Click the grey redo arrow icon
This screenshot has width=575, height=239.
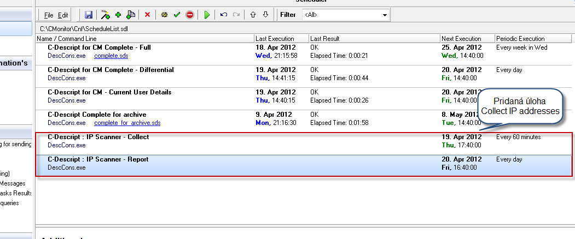[236, 15]
